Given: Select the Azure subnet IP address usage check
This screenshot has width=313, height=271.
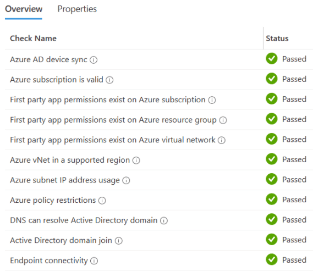Looking at the screenshot, I should [x=65, y=180].
